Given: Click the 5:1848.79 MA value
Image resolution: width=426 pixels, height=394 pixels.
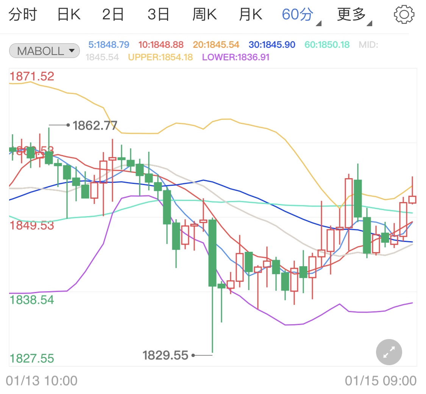Looking at the screenshot, I should [109, 45].
